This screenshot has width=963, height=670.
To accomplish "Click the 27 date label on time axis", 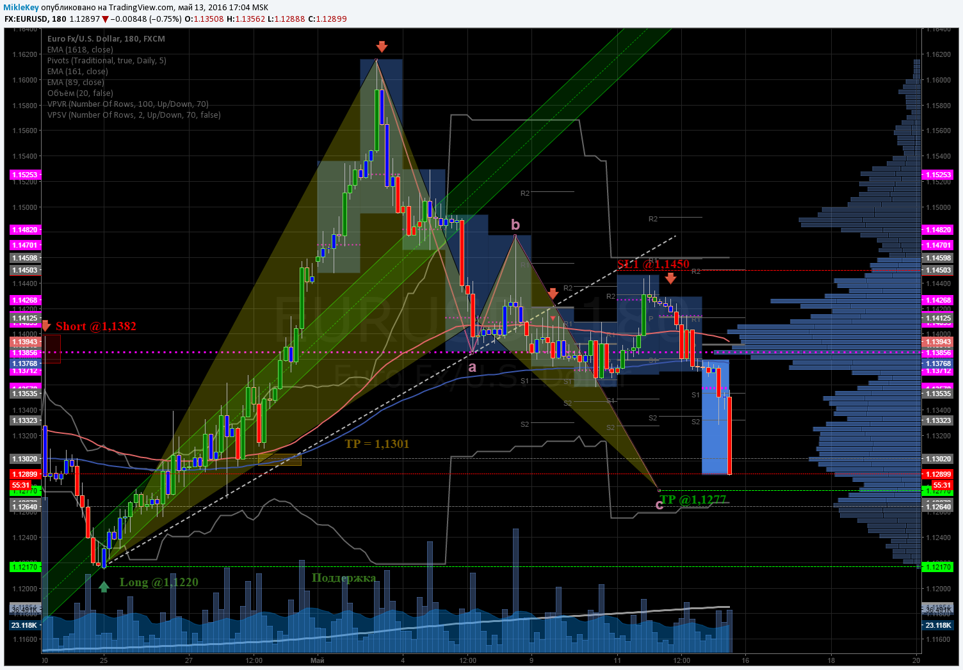I will [x=189, y=660].
